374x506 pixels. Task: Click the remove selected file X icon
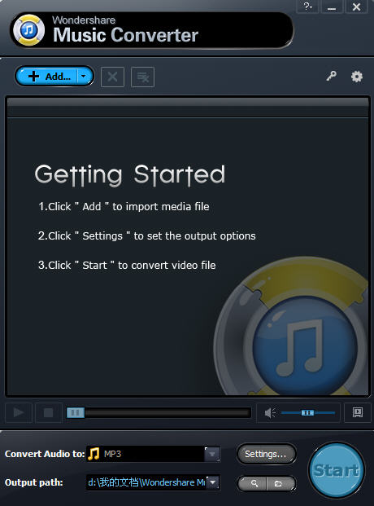[x=112, y=77]
